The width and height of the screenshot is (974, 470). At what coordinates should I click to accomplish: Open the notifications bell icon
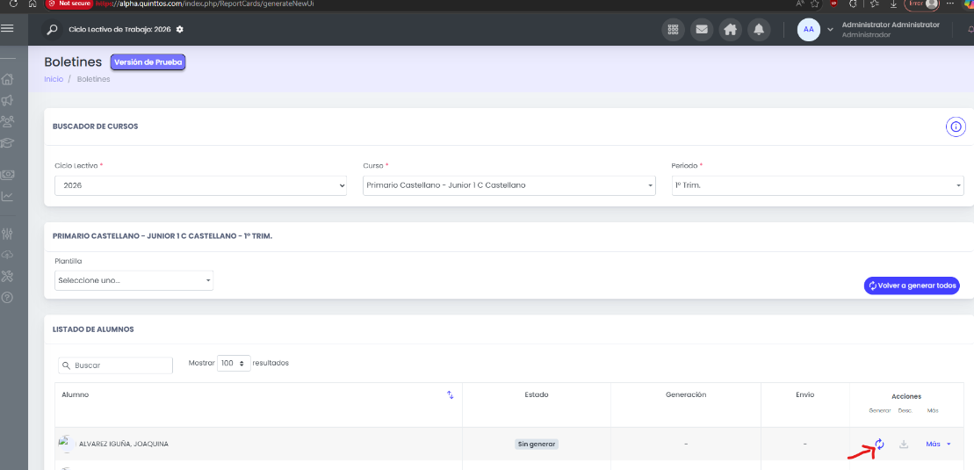tap(759, 29)
